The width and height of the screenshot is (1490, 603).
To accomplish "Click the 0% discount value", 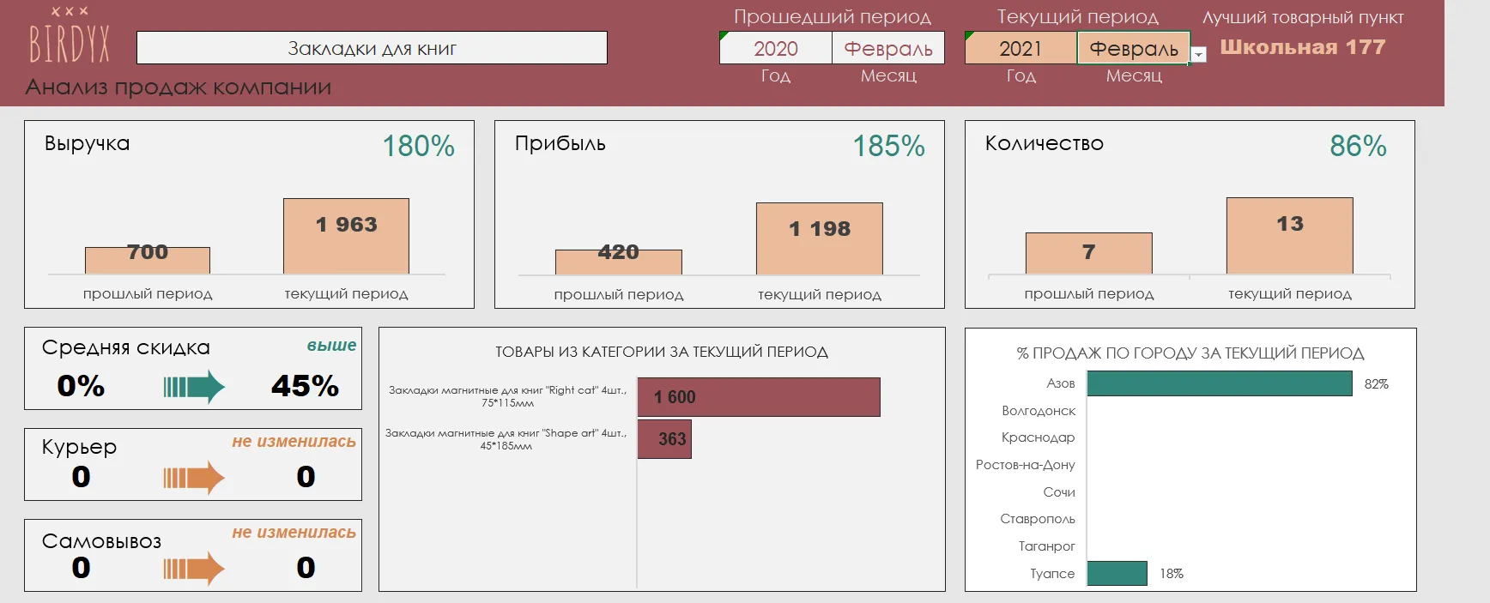I will click(81, 386).
